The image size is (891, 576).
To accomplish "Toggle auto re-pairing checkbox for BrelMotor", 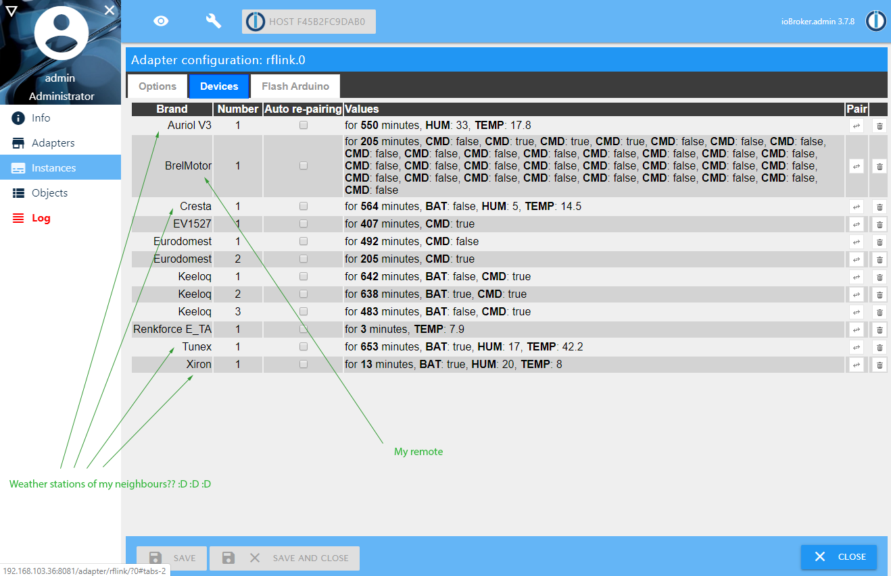I will pos(304,166).
